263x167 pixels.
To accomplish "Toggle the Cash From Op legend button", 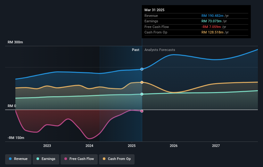I will pos(117,159).
